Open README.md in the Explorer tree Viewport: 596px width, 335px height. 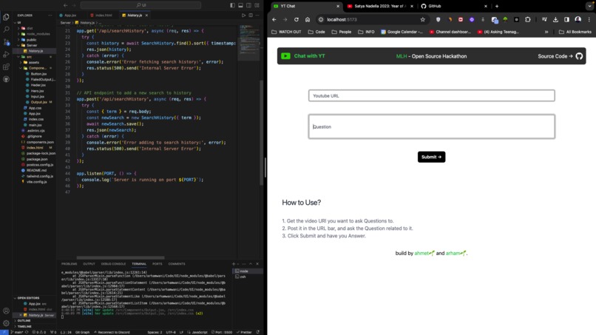pyautogui.click(x=36, y=170)
